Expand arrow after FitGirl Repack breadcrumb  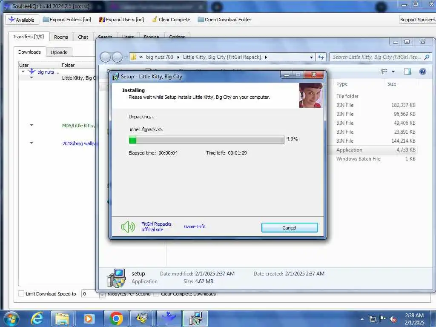coord(266,57)
